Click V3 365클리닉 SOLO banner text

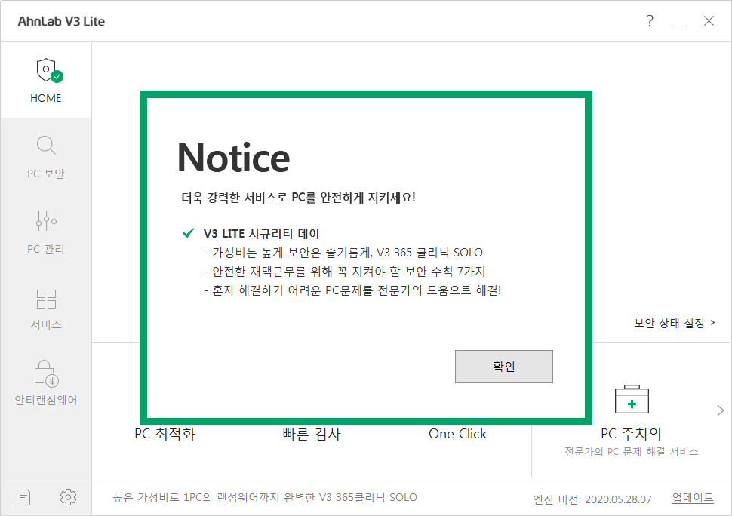(x=265, y=497)
